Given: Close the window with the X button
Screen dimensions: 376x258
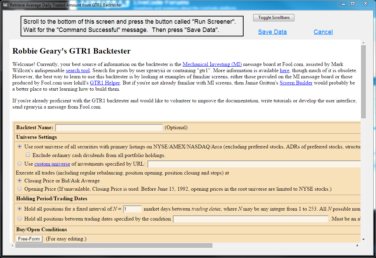Looking at the screenshot, I should (365, 3).
